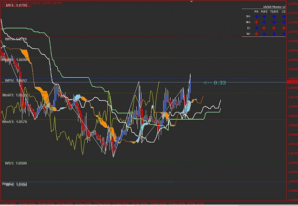
Task: Click the USDCHF symbol info line at top-left
Action: tap(31, 3)
